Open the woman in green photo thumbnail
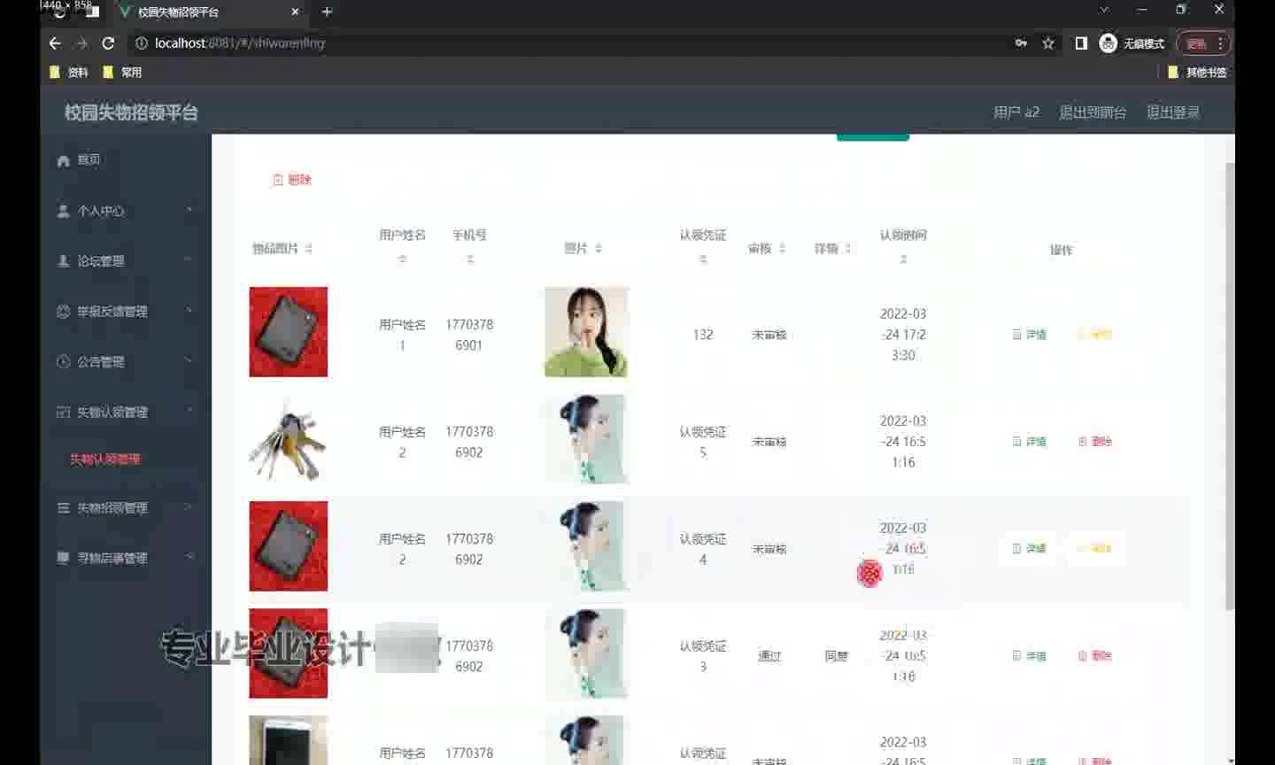Viewport: 1275px width, 765px height. [x=586, y=332]
